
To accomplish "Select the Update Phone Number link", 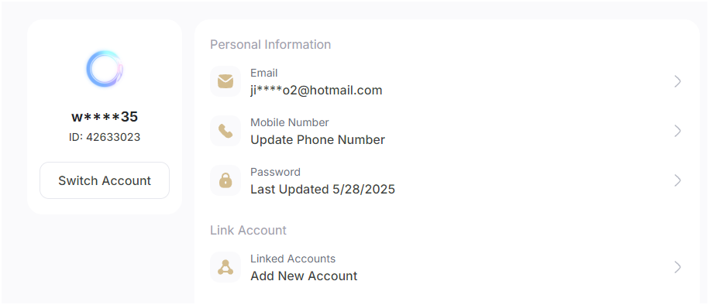I will [318, 140].
